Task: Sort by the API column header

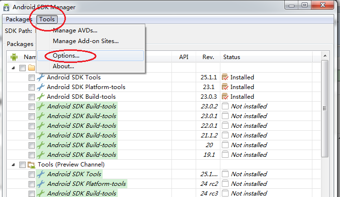Action: 184,57
